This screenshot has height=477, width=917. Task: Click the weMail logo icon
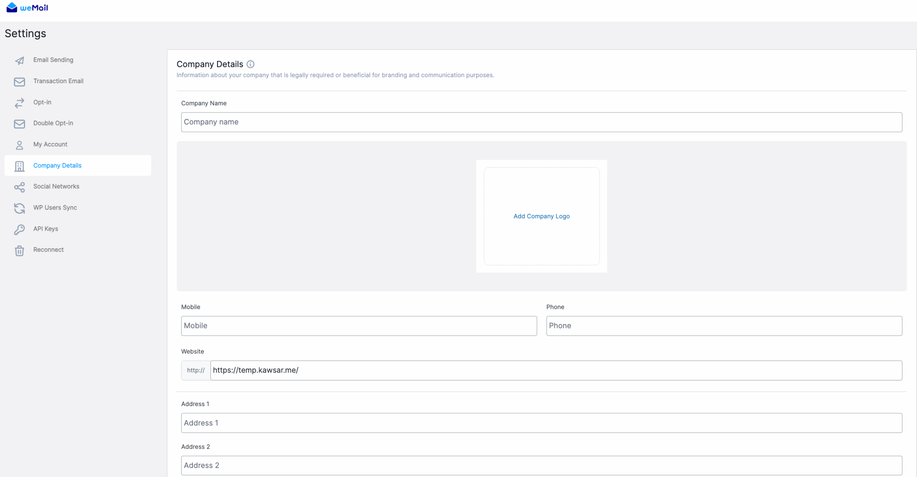12,8
